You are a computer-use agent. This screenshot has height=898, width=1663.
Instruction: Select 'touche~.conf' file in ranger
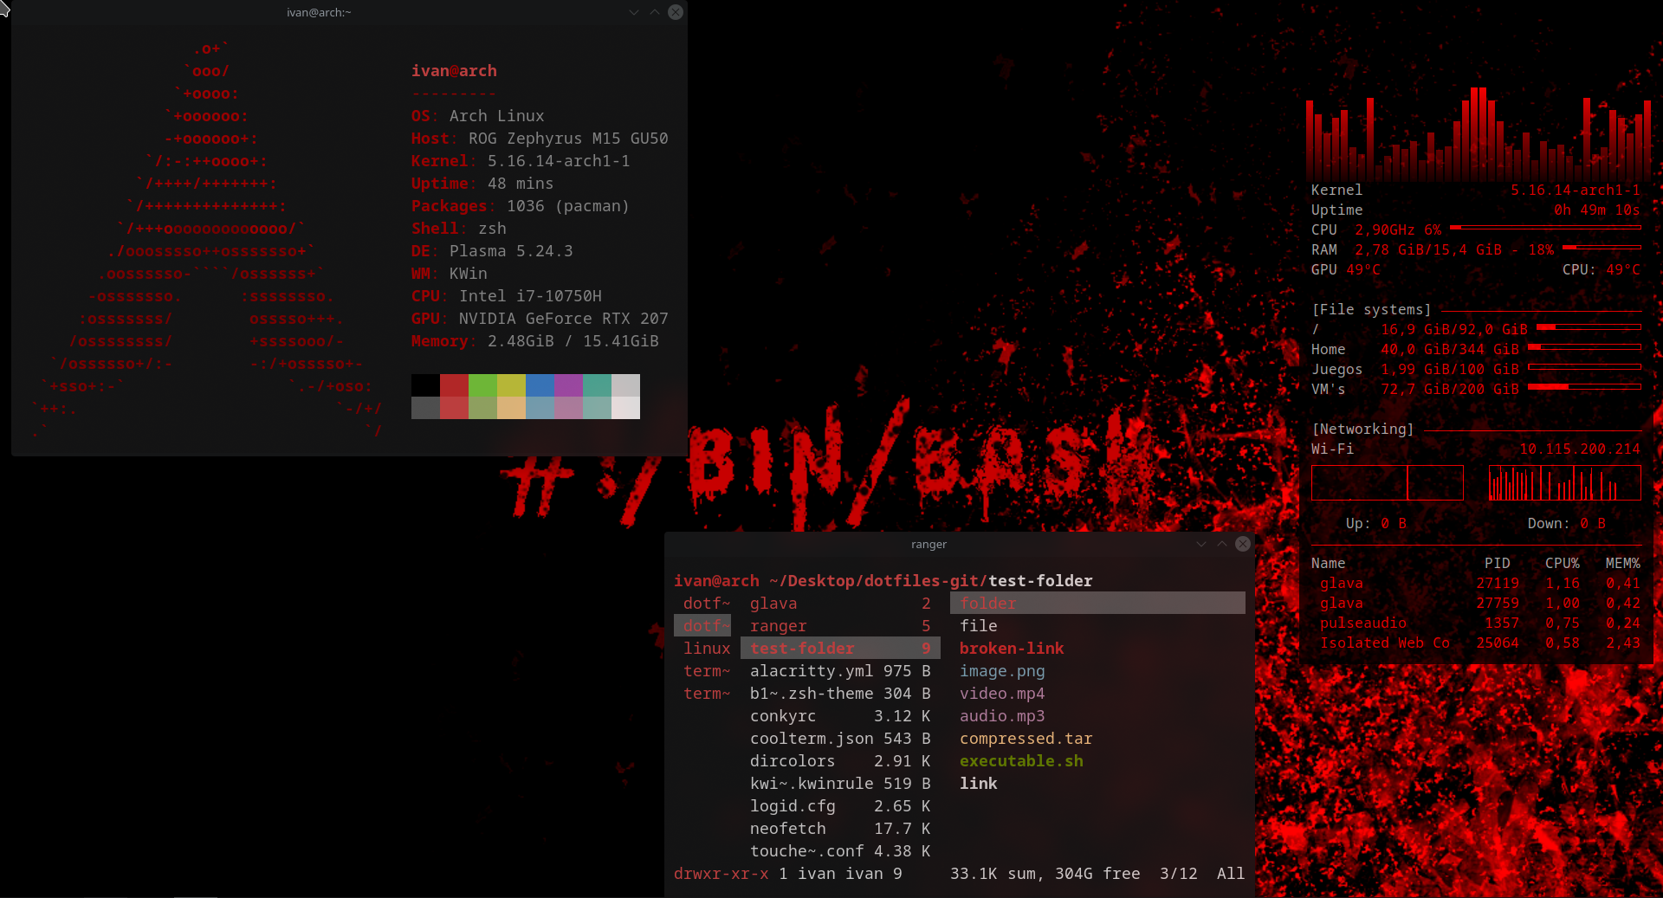click(x=840, y=851)
